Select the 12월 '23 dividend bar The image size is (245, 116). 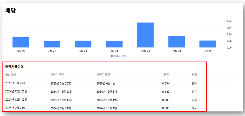tap(21, 42)
